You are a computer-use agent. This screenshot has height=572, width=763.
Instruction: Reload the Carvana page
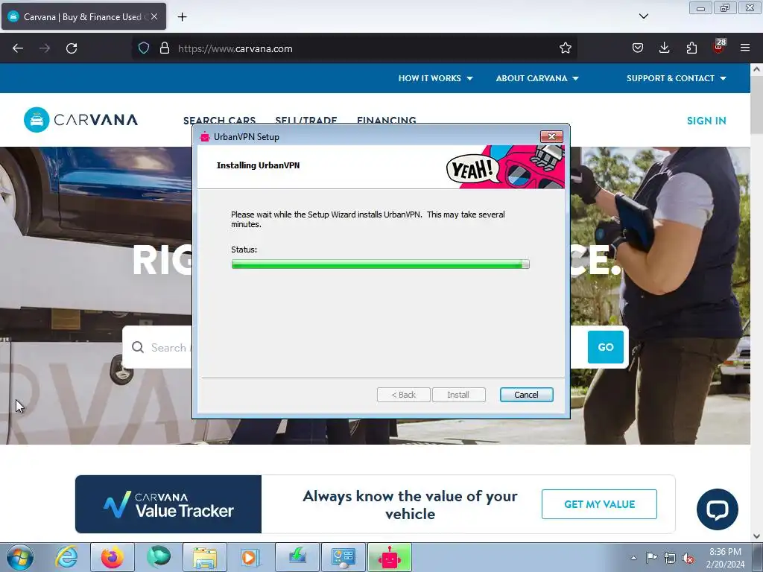(72, 48)
